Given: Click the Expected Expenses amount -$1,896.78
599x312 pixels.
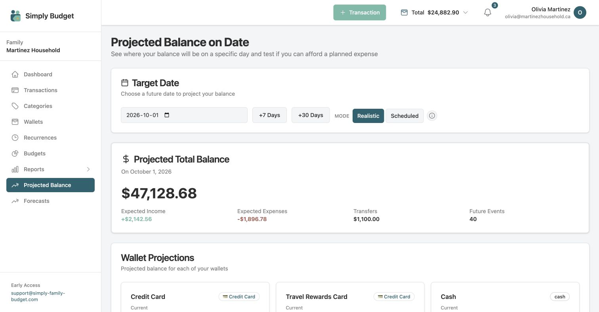Looking at the screenshot, I should 252,219.
